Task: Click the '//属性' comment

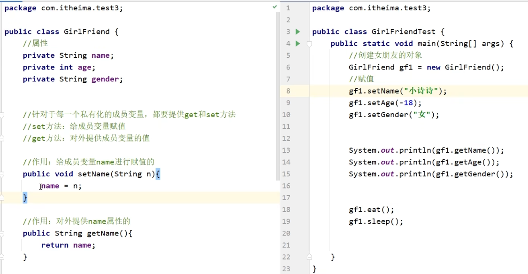Action: 35,44
